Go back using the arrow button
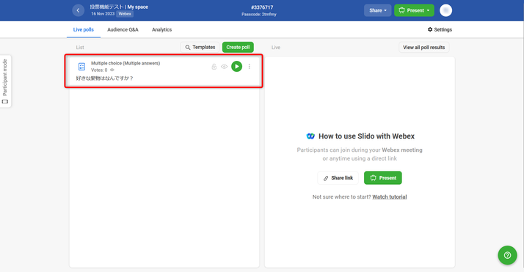Screen dimensions: 524x272 tap(79, 10)
